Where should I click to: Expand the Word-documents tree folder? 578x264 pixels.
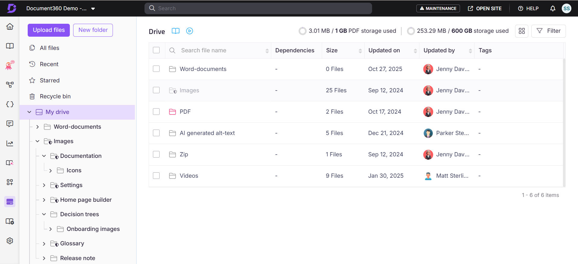[x=38, y=127]
